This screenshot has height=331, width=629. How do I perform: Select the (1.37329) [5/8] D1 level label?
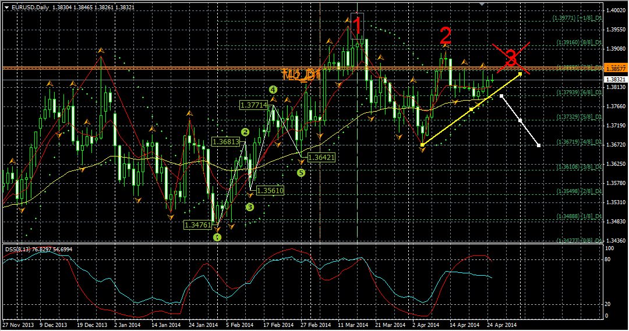(x=579, y=116)
